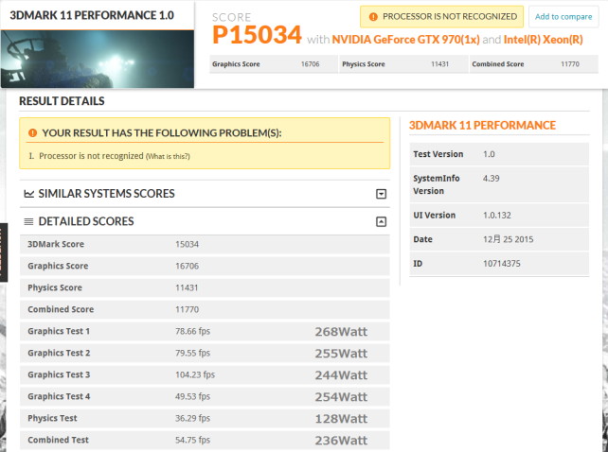Click the 244Watt power label
Viewport: 608px width, 452px height.
click(x=341, y=374)
